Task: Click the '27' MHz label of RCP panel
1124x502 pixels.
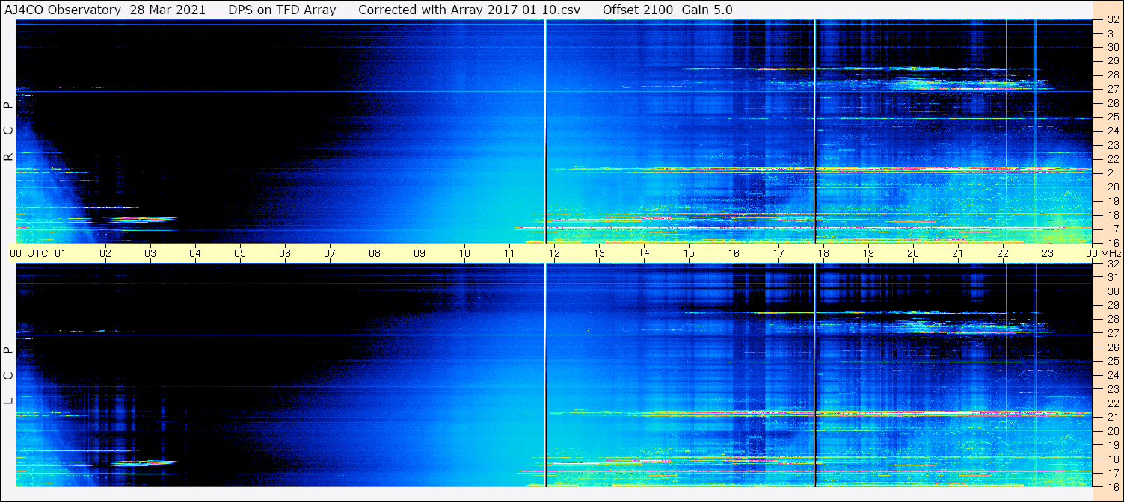Action: [x=1112, y=90]
